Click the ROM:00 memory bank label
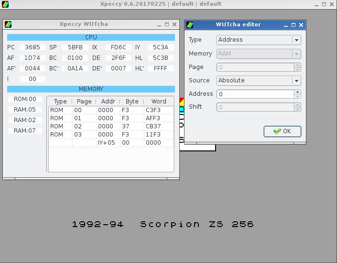Screen dimensions: 337x263 [x=25, y=99]
